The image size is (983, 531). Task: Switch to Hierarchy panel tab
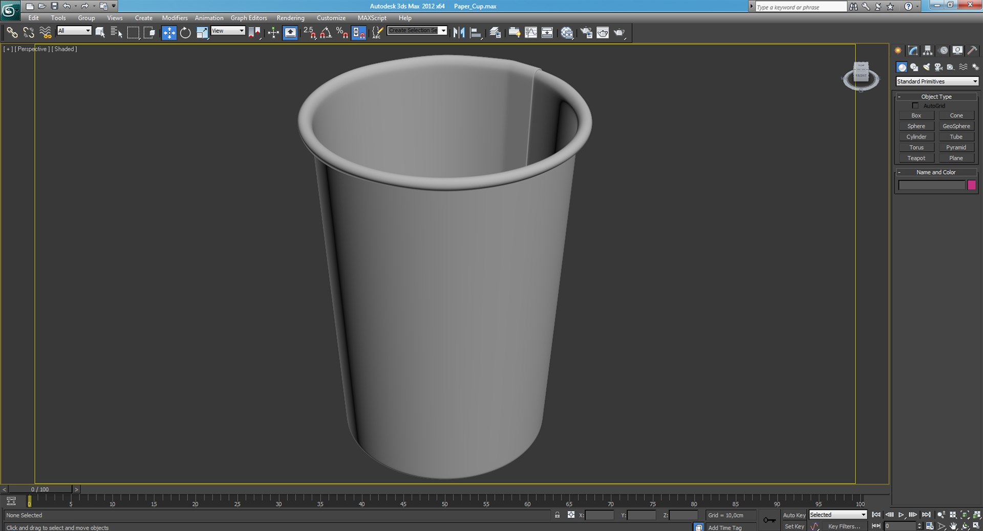pyautogui.click(x=928, y=50)
